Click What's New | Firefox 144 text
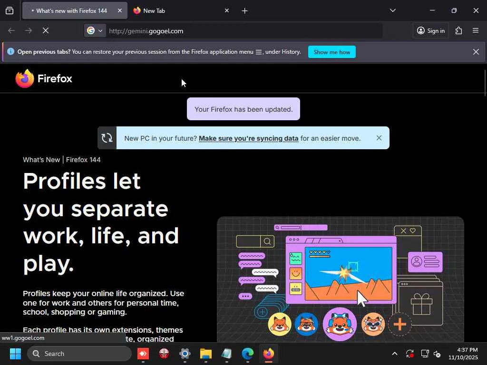 pos(62,160)
